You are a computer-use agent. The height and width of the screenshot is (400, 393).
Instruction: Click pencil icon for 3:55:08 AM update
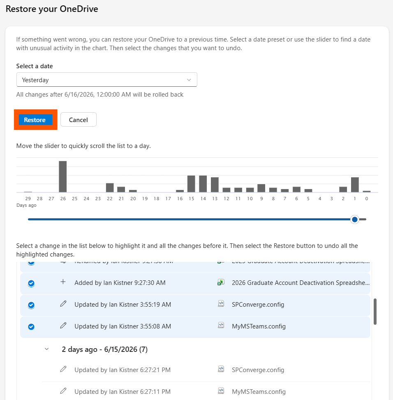tap(63, 326)
